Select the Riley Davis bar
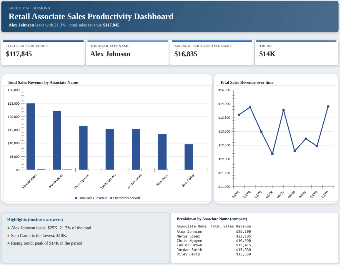361x271 pixels. coord(162,152)
